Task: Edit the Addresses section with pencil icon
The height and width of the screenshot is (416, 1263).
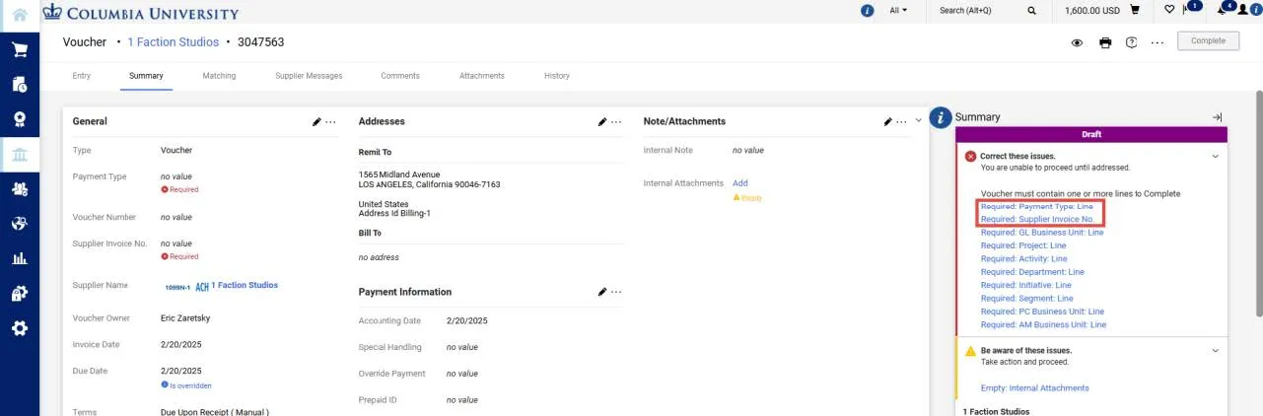Action: click(602, 121)
